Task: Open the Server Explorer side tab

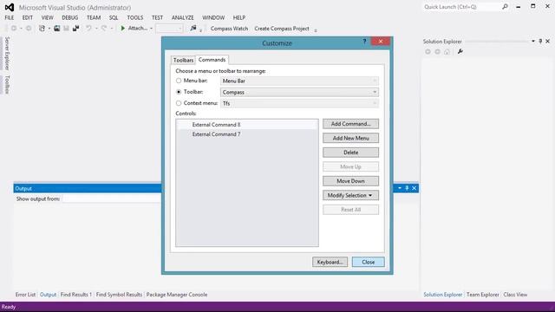Action: 7,54
